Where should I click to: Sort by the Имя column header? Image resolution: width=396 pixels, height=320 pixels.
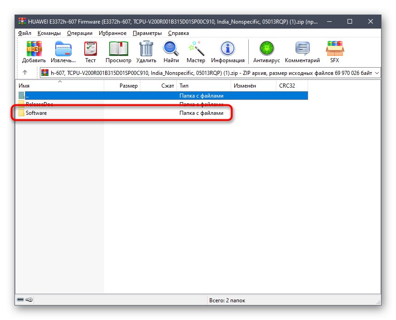coord(60,85)
